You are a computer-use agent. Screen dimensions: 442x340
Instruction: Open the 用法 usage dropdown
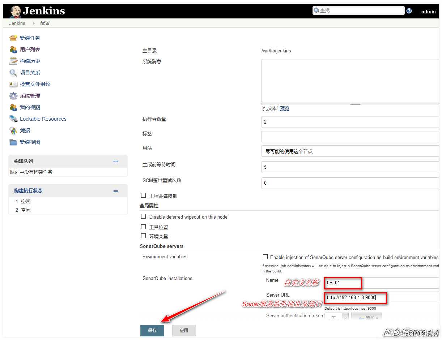[x=350, y=151]
